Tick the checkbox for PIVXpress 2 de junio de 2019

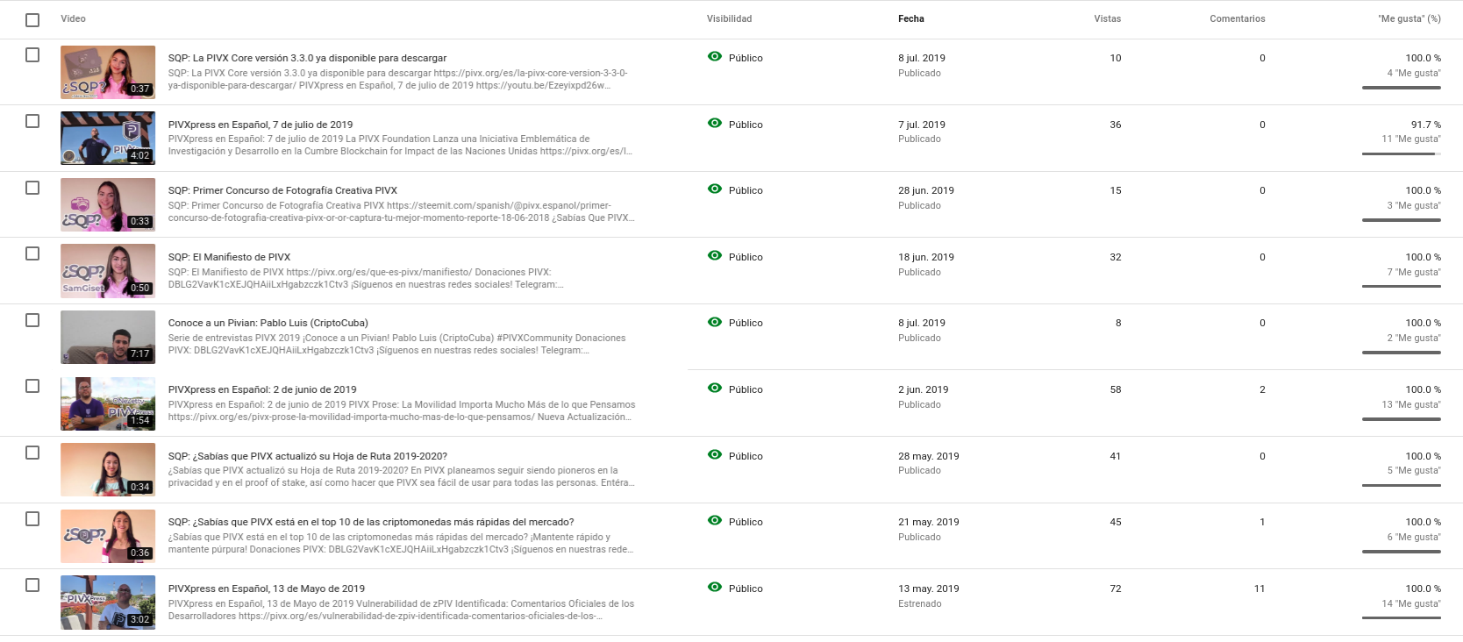click(x=32, y=387)
